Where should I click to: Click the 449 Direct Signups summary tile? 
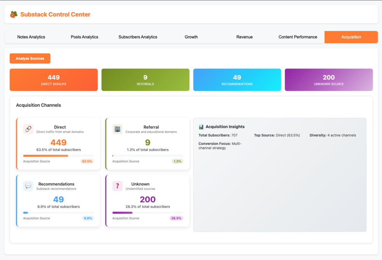pyautogui.click(x=54, y=80)
